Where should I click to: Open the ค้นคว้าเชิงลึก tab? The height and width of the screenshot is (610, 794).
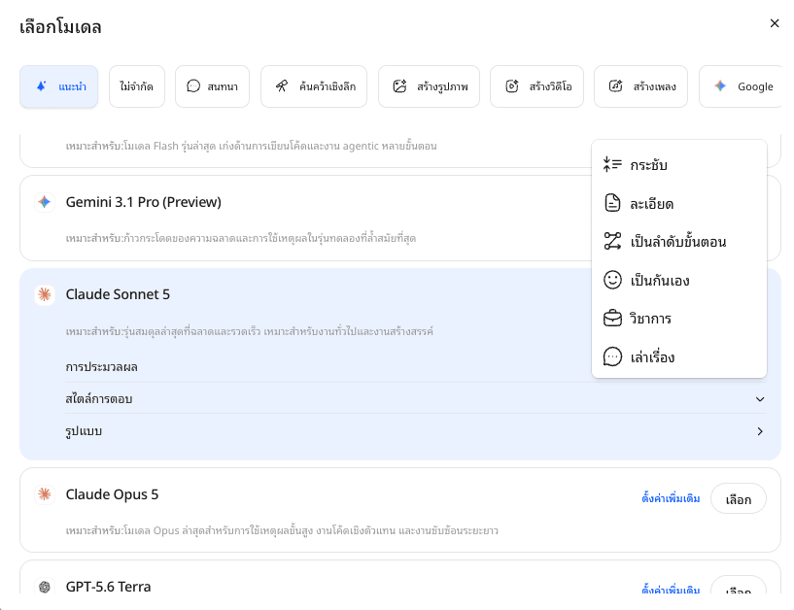pos(314,86)
